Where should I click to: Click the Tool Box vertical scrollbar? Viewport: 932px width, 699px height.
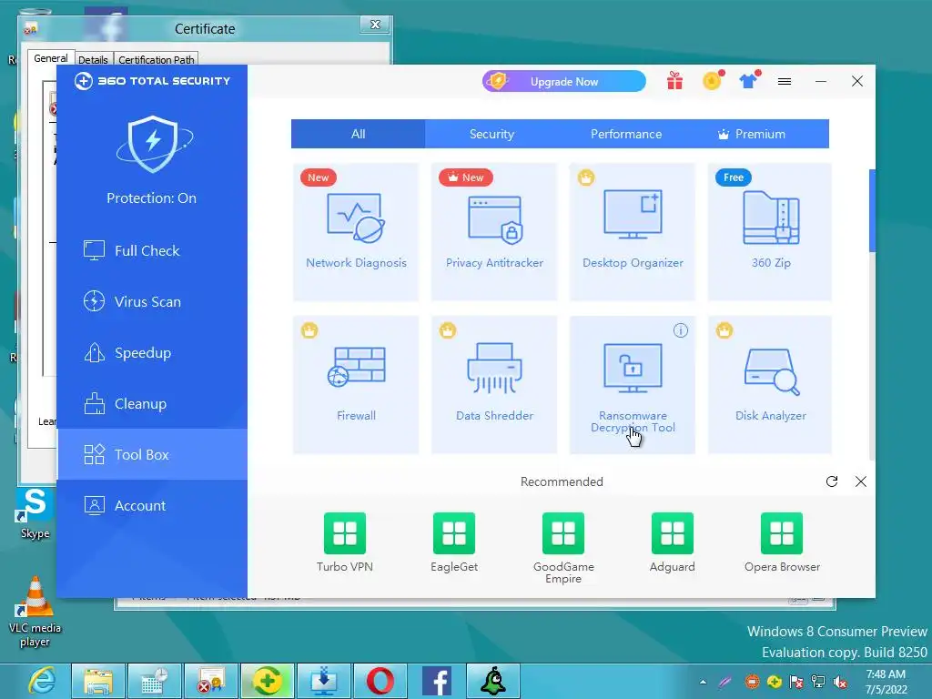[x=872, y=211]
